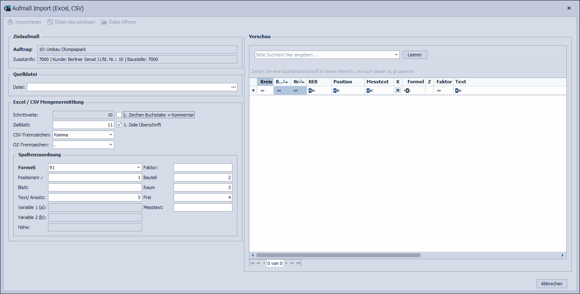
Task: Click the filter icon under REB column
Action: (x=312, y=90)
